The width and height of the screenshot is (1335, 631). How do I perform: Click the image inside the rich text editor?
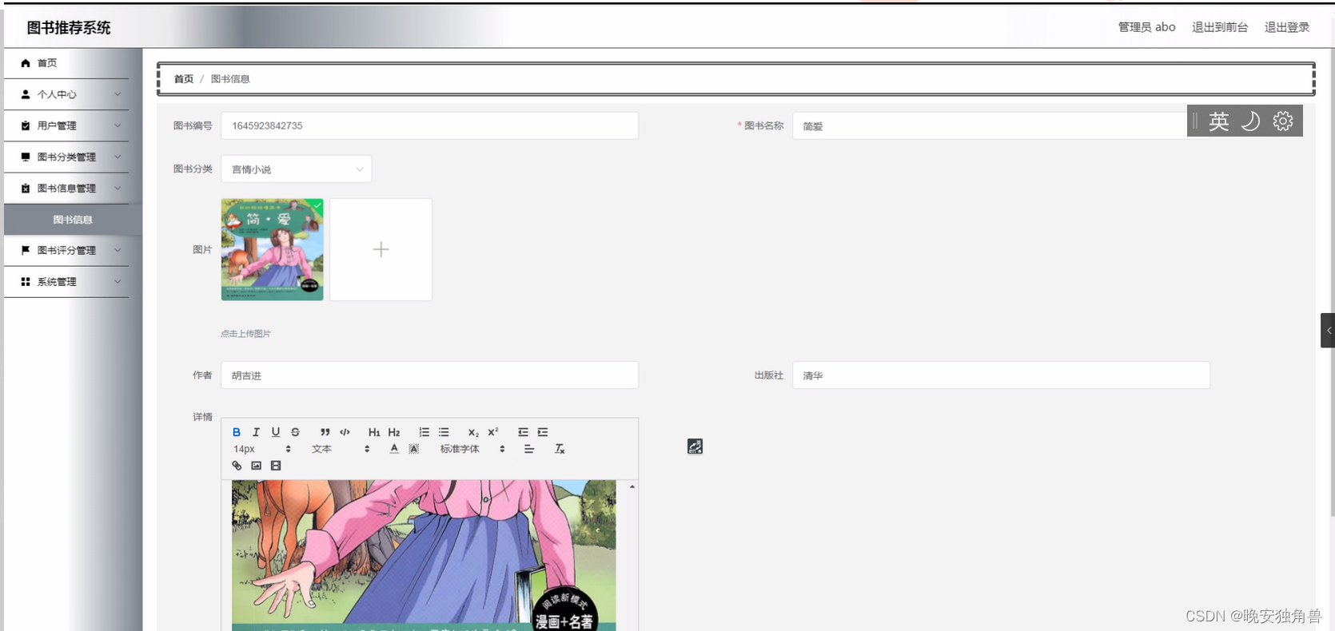pyautogui.click(x=424, y=555)
